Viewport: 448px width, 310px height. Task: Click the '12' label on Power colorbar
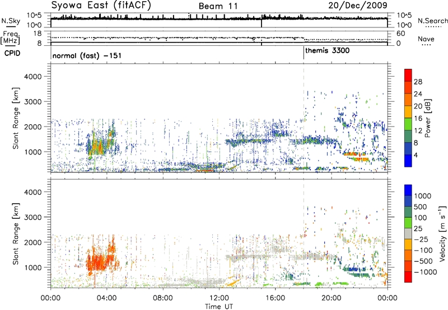pos(418,131)
